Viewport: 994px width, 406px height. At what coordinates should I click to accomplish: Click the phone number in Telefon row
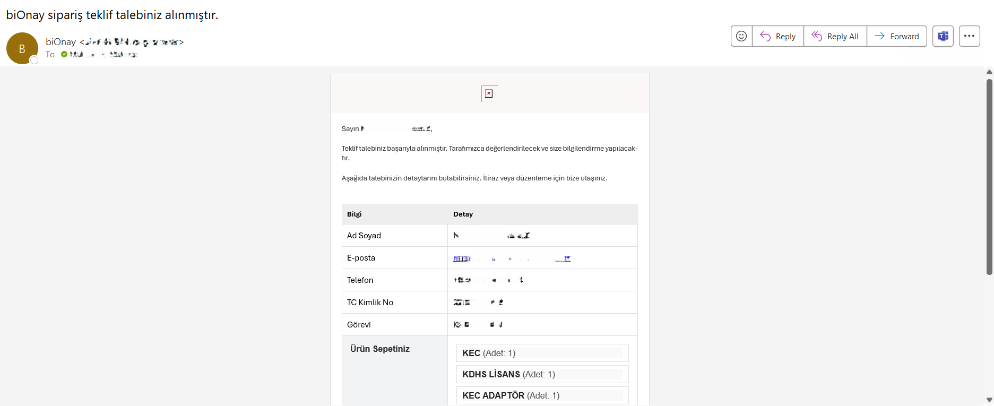point(488,280)
